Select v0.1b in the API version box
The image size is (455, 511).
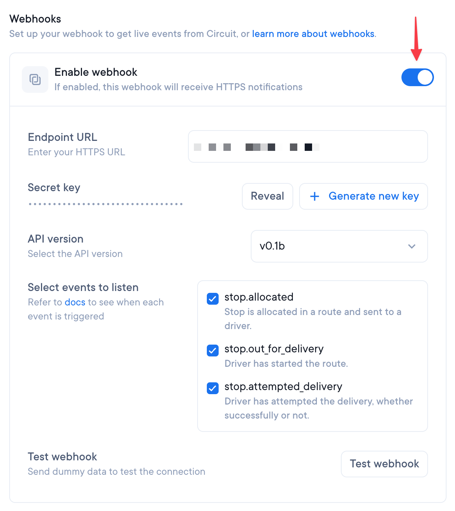point(339,246)
